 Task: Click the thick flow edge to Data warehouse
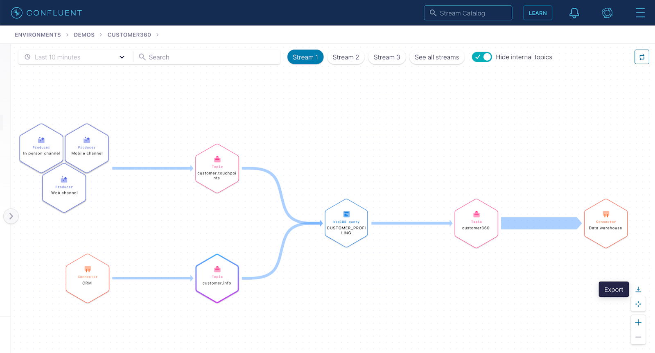pos(541,223)
